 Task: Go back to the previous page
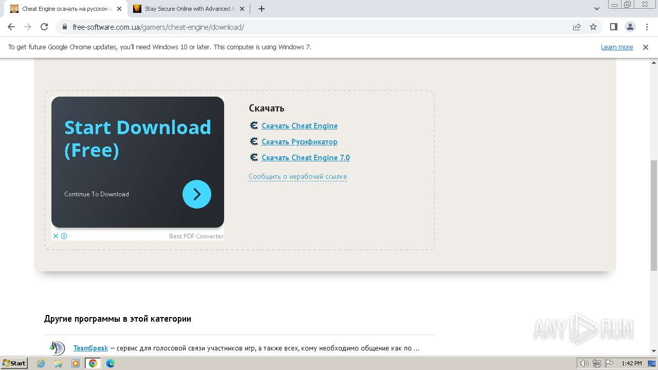coord(11,27)
